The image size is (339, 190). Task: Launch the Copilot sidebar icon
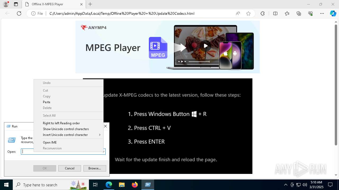333,13
